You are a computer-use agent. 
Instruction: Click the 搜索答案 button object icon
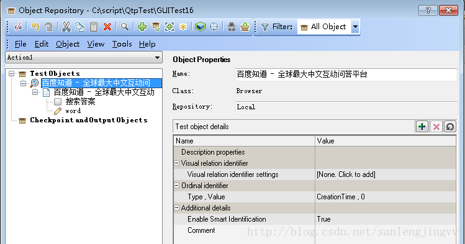58,102
